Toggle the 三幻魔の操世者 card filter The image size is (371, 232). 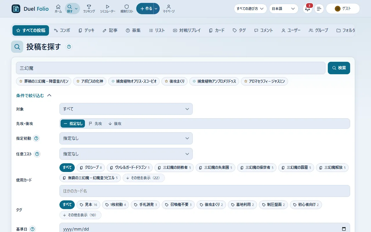[x=257, y=168]
